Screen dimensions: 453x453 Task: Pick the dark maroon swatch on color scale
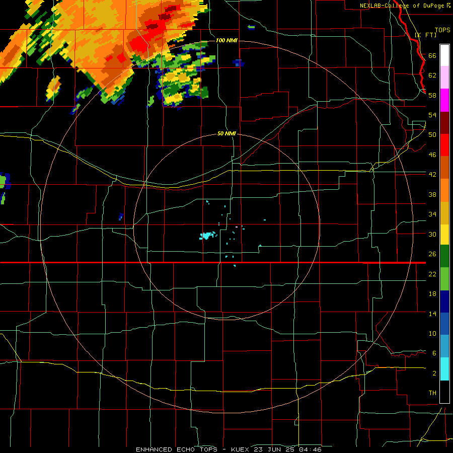tap(444, 122)
